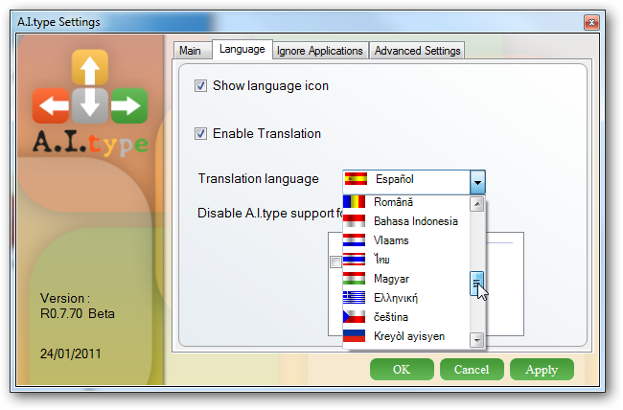Open the Ignore Applications tab
This screenshot has height=410, width=623.
[x=320, y=51]
